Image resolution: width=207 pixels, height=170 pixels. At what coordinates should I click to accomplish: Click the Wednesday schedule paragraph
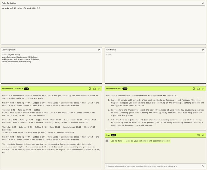[50, 121]
